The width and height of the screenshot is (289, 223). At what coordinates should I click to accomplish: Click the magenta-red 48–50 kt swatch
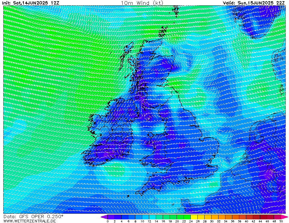coord(277,217)
